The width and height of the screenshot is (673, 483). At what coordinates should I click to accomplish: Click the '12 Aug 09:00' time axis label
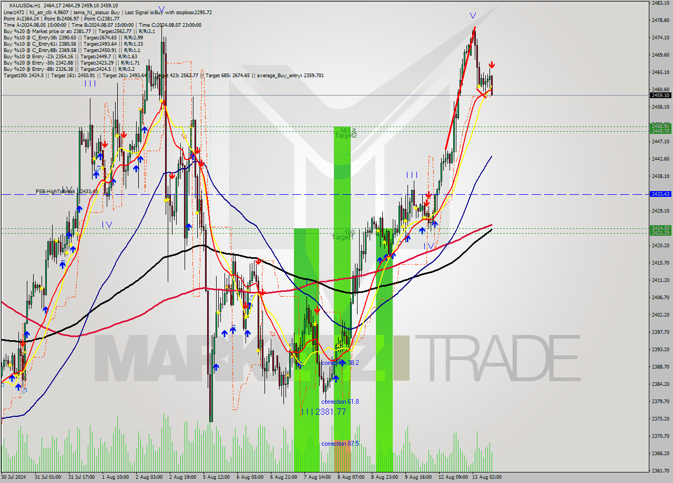coord(453,477)
